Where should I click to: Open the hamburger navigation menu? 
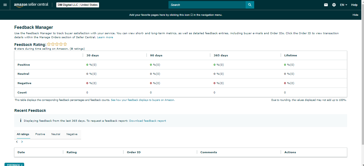point(5,5)
